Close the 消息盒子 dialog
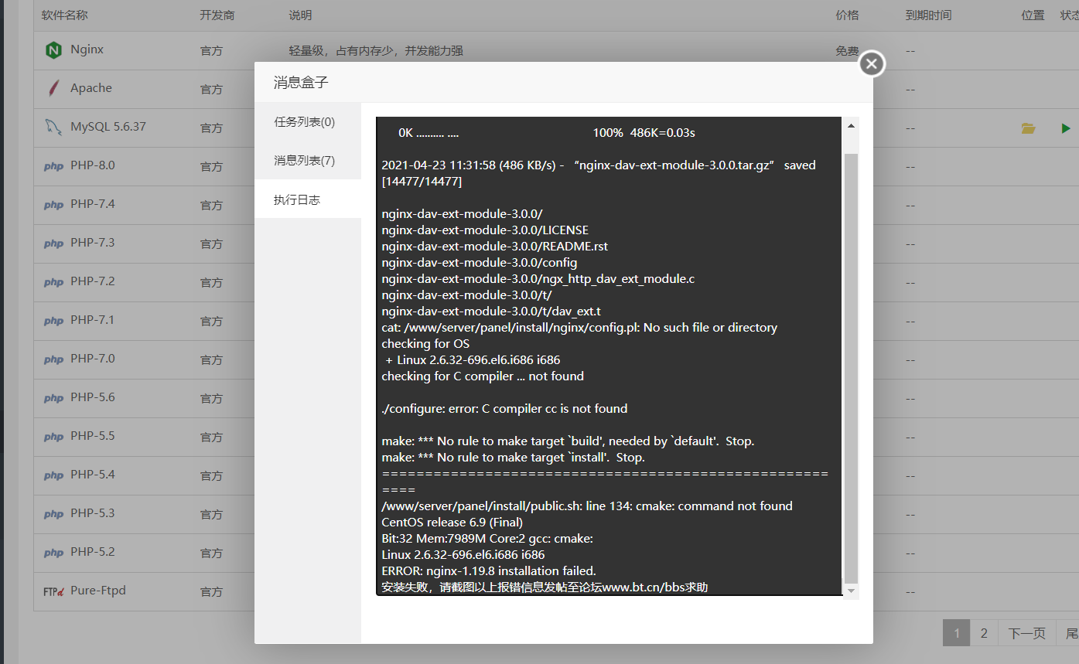The width and height of the screenshot is (1079, 664). pyautogui.click(x=872, y=63)
